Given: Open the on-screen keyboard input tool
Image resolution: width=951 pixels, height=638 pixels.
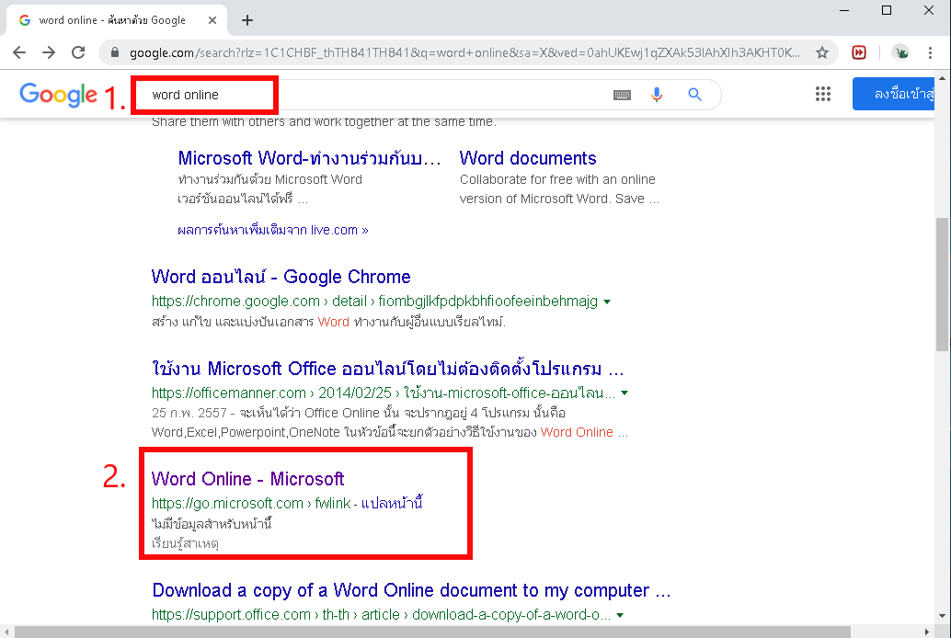Looking at the screenshot, I should pos(623,95).
